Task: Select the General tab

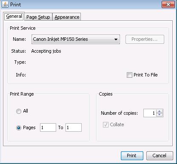Action: click(14, 16)
